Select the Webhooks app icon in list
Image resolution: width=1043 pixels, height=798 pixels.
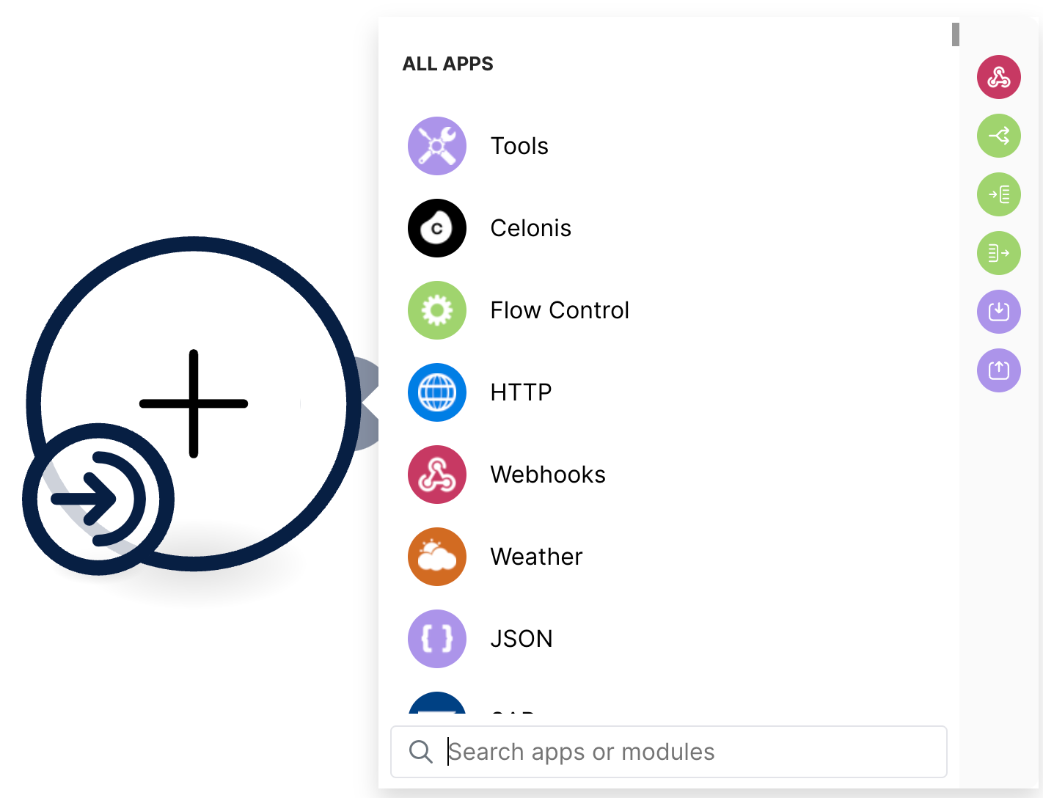437,475
